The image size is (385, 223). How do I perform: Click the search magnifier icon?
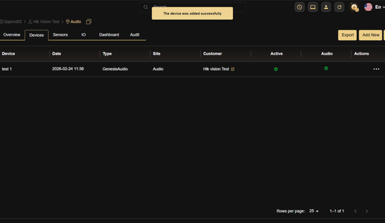pos(146,7)
